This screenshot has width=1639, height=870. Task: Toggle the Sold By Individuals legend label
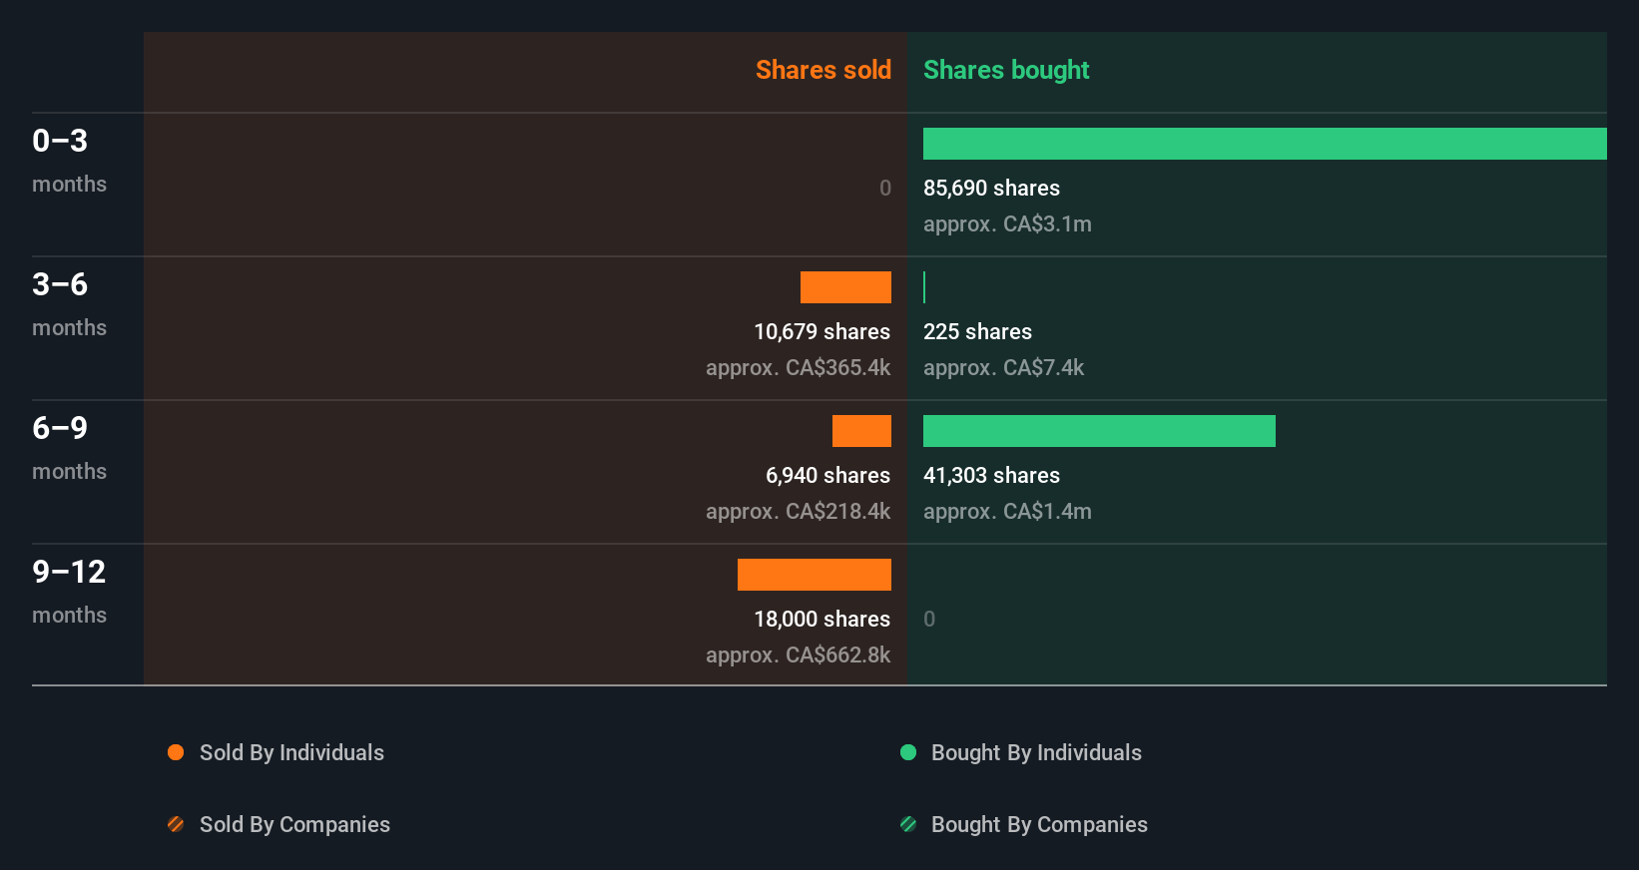[291, 752]
